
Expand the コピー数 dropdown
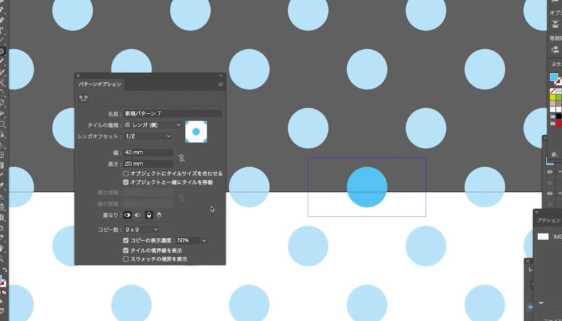(141, 229)
